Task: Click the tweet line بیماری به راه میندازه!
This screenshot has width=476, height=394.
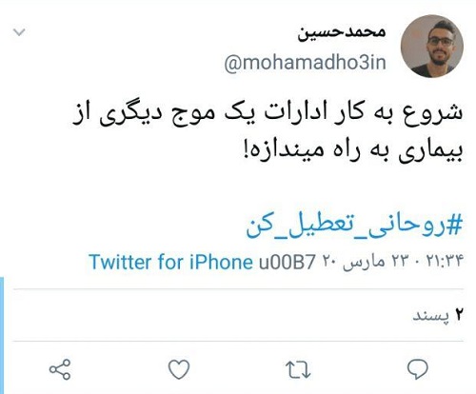Action: pos(353,150)
